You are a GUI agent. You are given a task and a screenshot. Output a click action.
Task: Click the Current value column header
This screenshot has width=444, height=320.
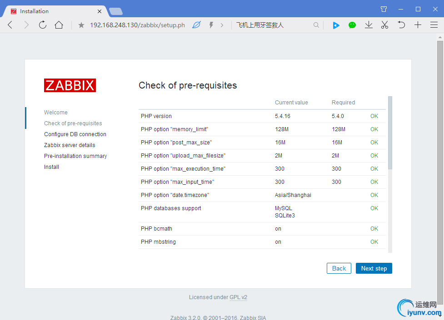click(291, 103)
